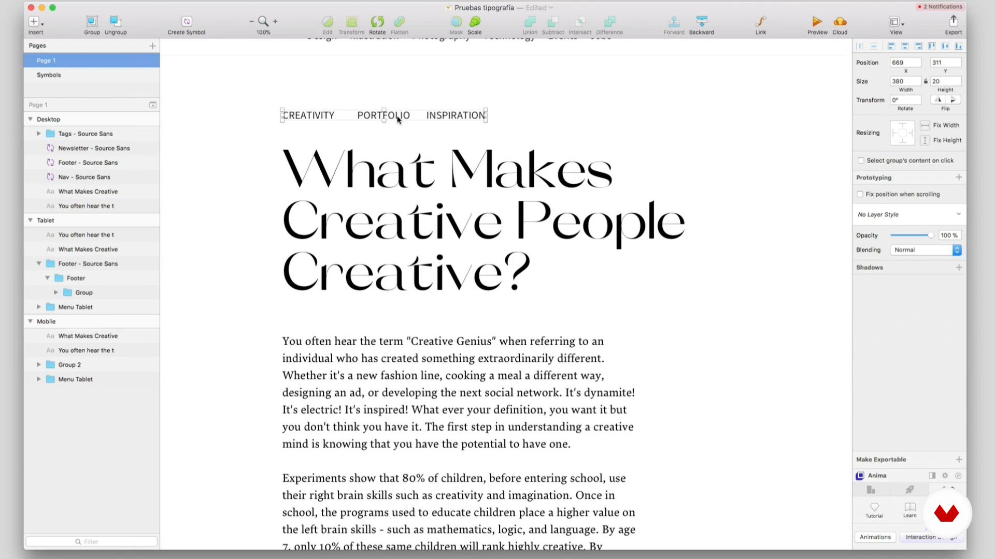Click the X position input field

pyautogui.click(x=905, y=63)
